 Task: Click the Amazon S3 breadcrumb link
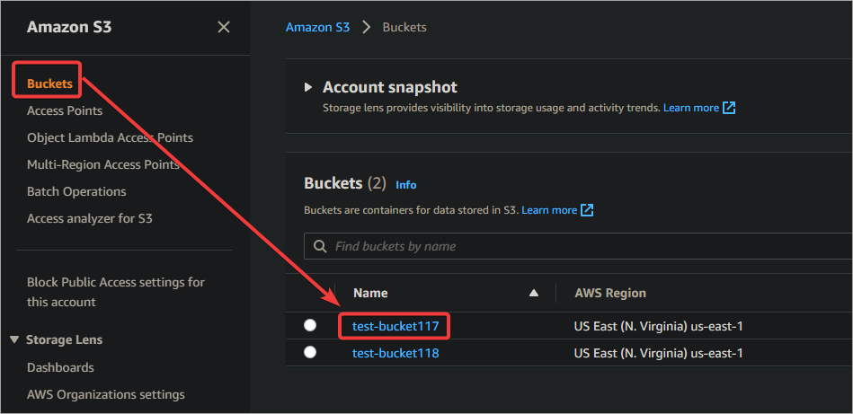click(317, 27)
